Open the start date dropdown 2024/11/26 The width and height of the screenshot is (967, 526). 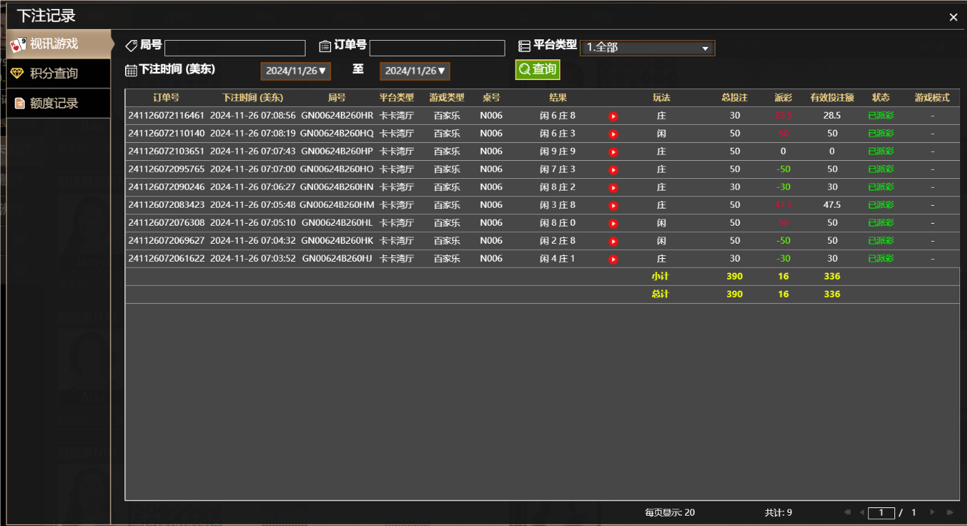click(x=295, y=70)
